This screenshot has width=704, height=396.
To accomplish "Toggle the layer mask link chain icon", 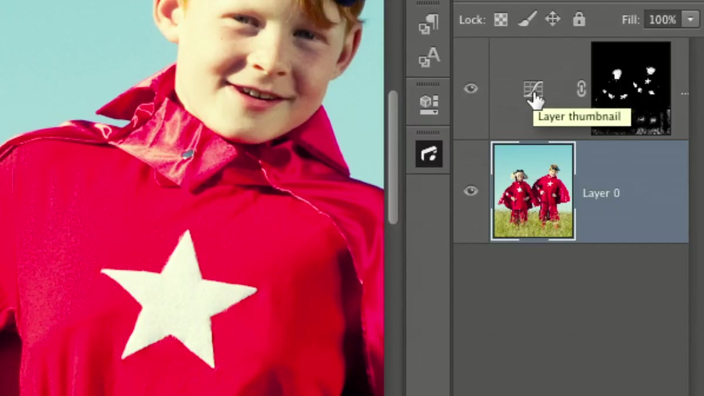I will tap(581, 88).
